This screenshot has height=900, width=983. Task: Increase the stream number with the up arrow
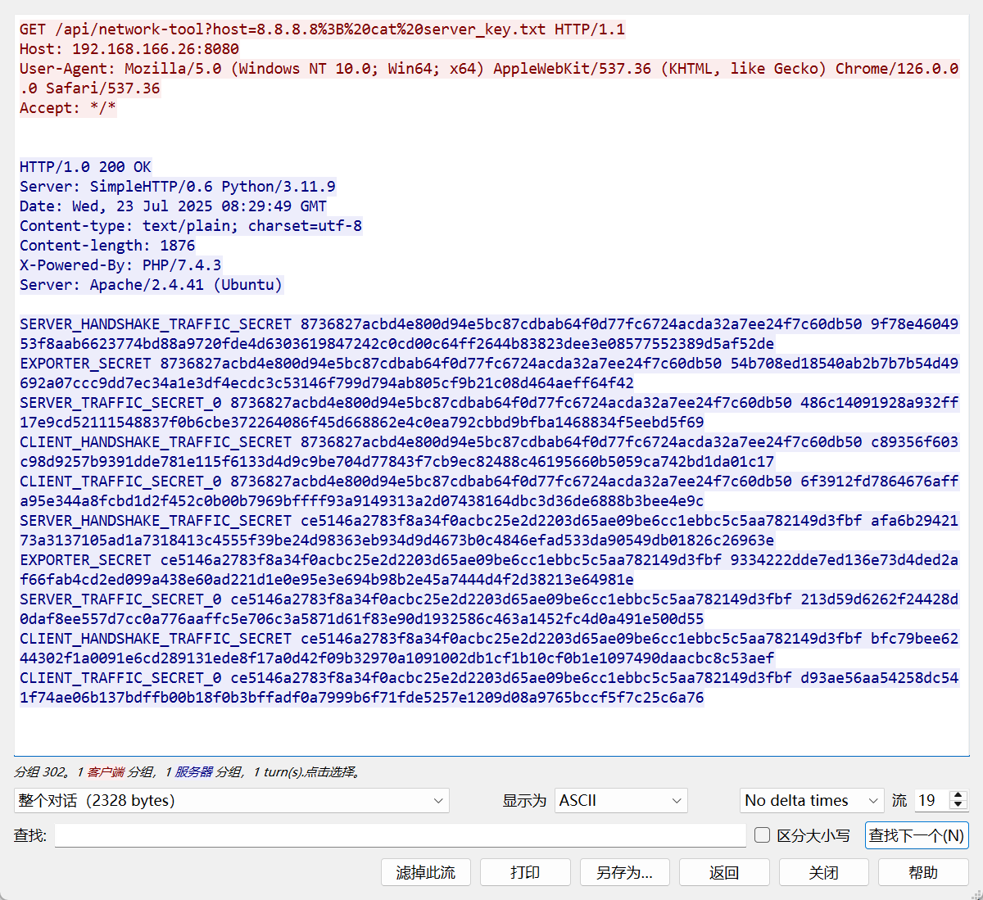point(958,795)
